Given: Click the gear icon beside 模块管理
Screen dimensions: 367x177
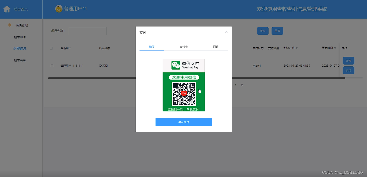Looking at the screenshot, I should click(x=10, y=25).
